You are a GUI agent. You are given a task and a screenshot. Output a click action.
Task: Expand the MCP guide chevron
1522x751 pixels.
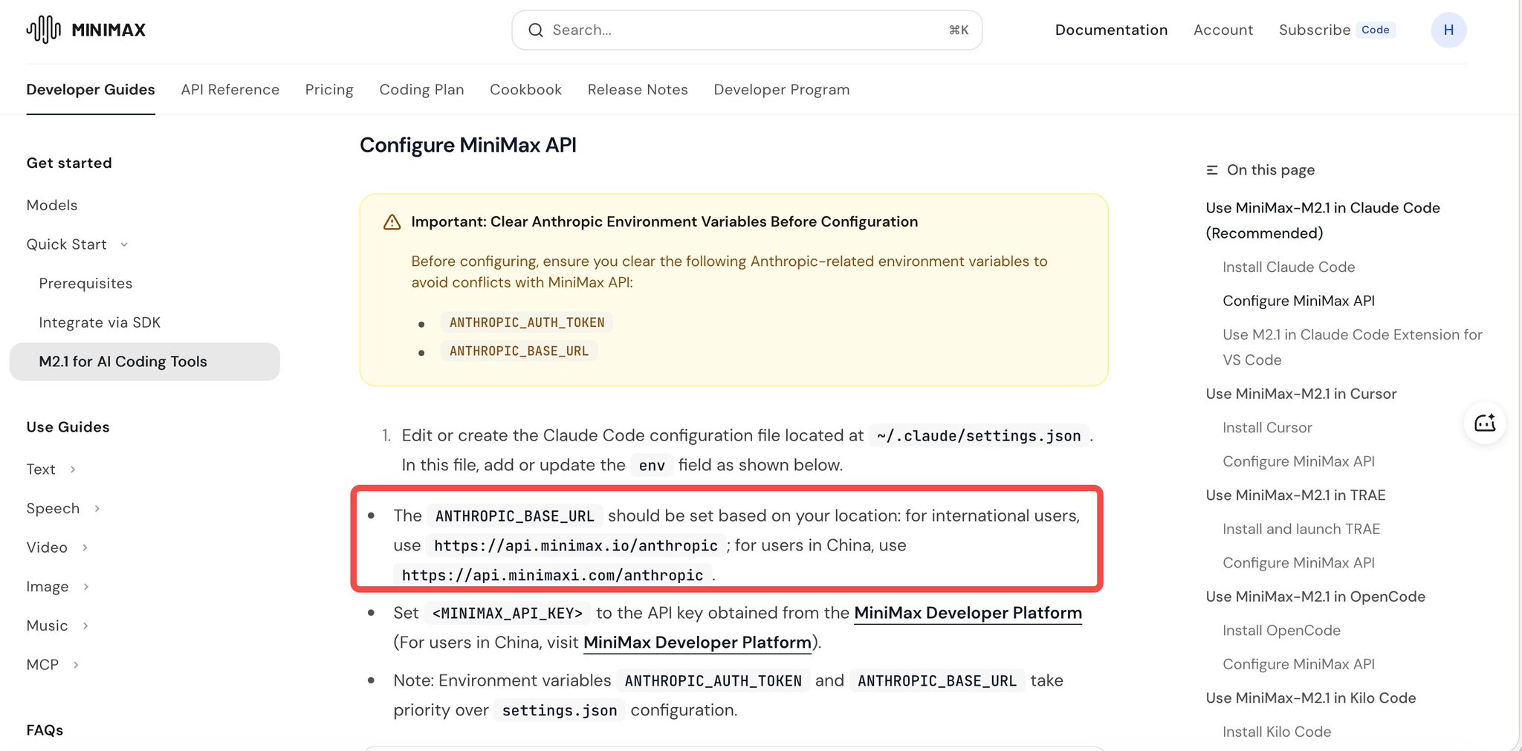[76, 665]
